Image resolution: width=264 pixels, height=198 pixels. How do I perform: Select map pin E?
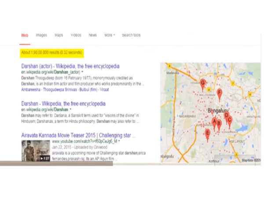pyautogui.click(x=208, y=135)
